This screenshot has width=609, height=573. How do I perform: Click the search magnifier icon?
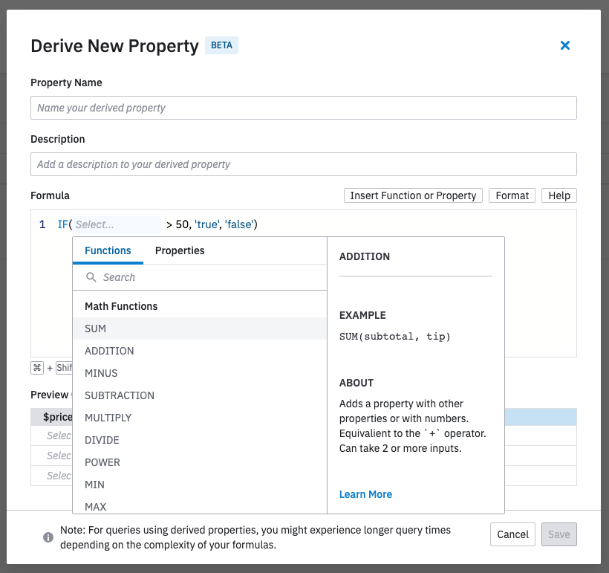[x=91, y=277]
